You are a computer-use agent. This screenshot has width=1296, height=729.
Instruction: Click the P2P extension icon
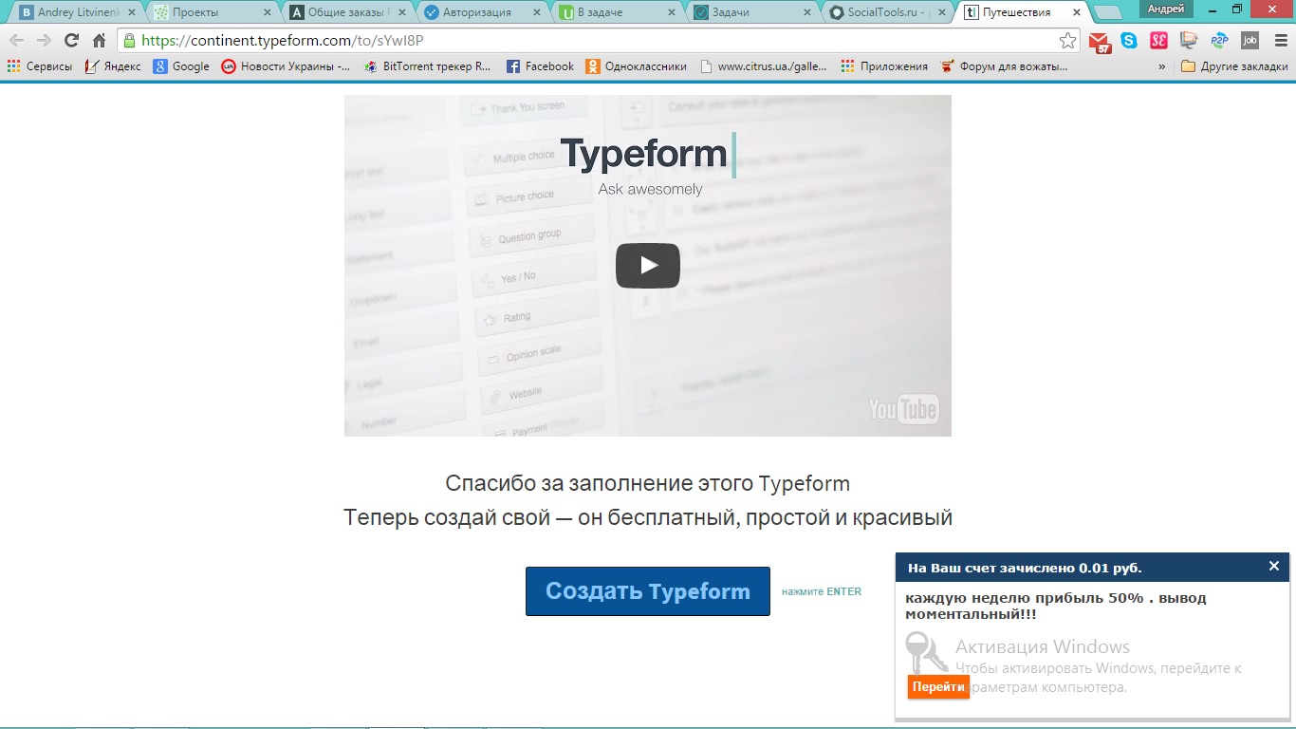point(1219,41)
